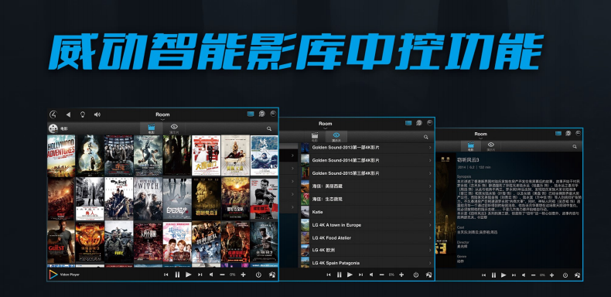Click the blue screen icon in detail window
611x297 pixels.
558,133
